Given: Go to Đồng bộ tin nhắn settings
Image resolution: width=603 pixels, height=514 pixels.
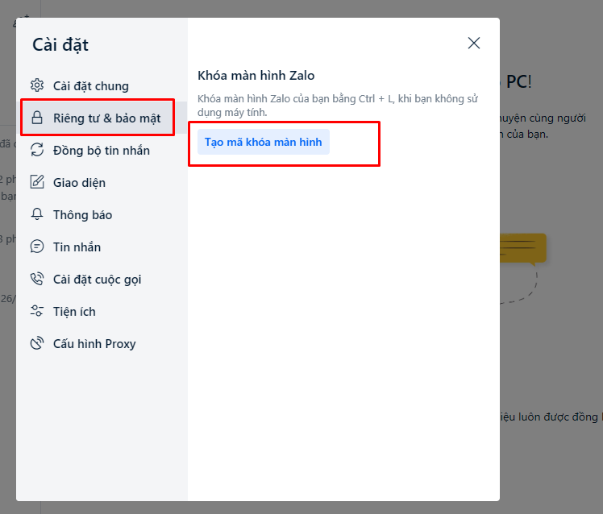Looking at the screenshot, I should click(101, 151).
